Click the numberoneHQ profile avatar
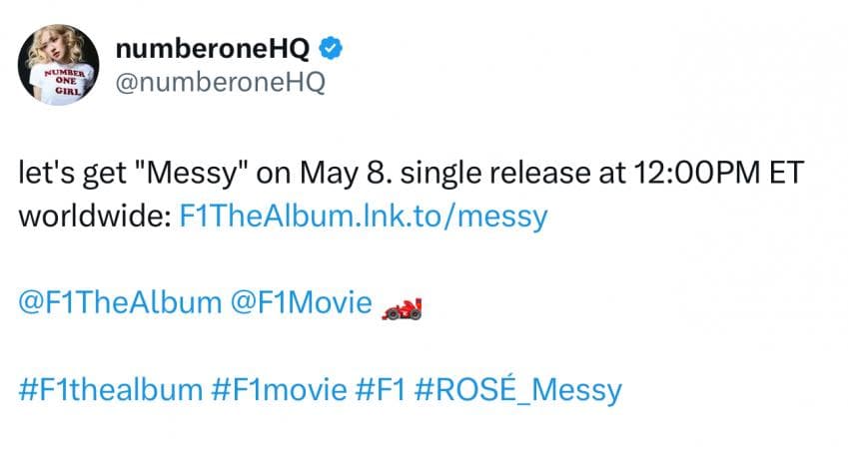Image resolution: width=848 pixels, height=460 pixels. pyautogui.click(x=58, y=65)
